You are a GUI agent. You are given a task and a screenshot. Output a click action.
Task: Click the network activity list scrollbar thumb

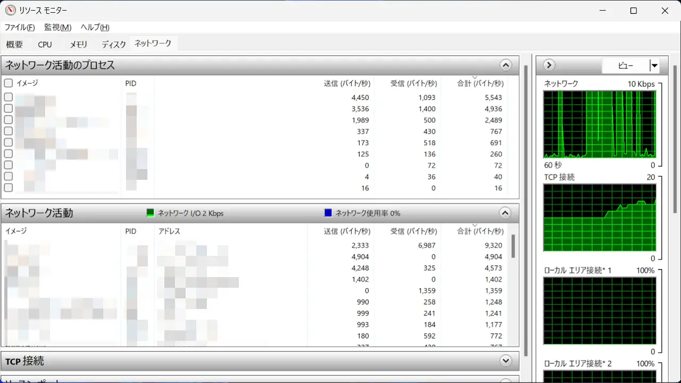tap(513, 246)
